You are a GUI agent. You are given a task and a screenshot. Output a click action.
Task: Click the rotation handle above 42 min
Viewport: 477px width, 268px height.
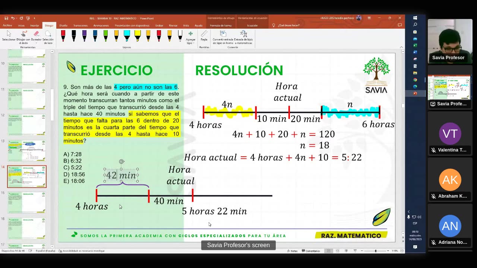(x=121, y=162)
